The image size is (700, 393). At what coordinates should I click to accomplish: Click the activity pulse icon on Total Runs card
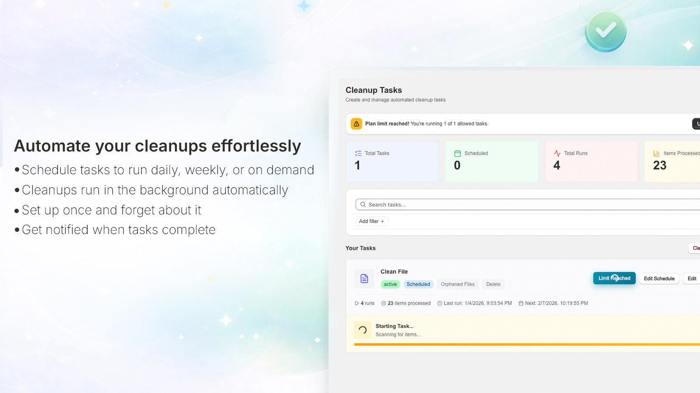557,153
